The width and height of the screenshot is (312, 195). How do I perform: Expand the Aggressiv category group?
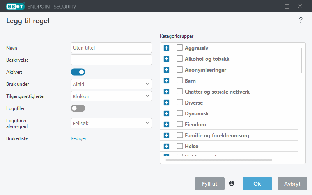click(x=167, y=48)
